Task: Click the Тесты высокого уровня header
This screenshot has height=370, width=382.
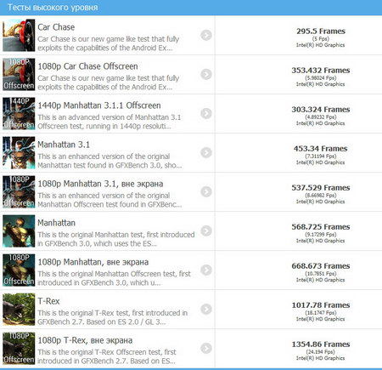Action: click(x=53, y=8)
